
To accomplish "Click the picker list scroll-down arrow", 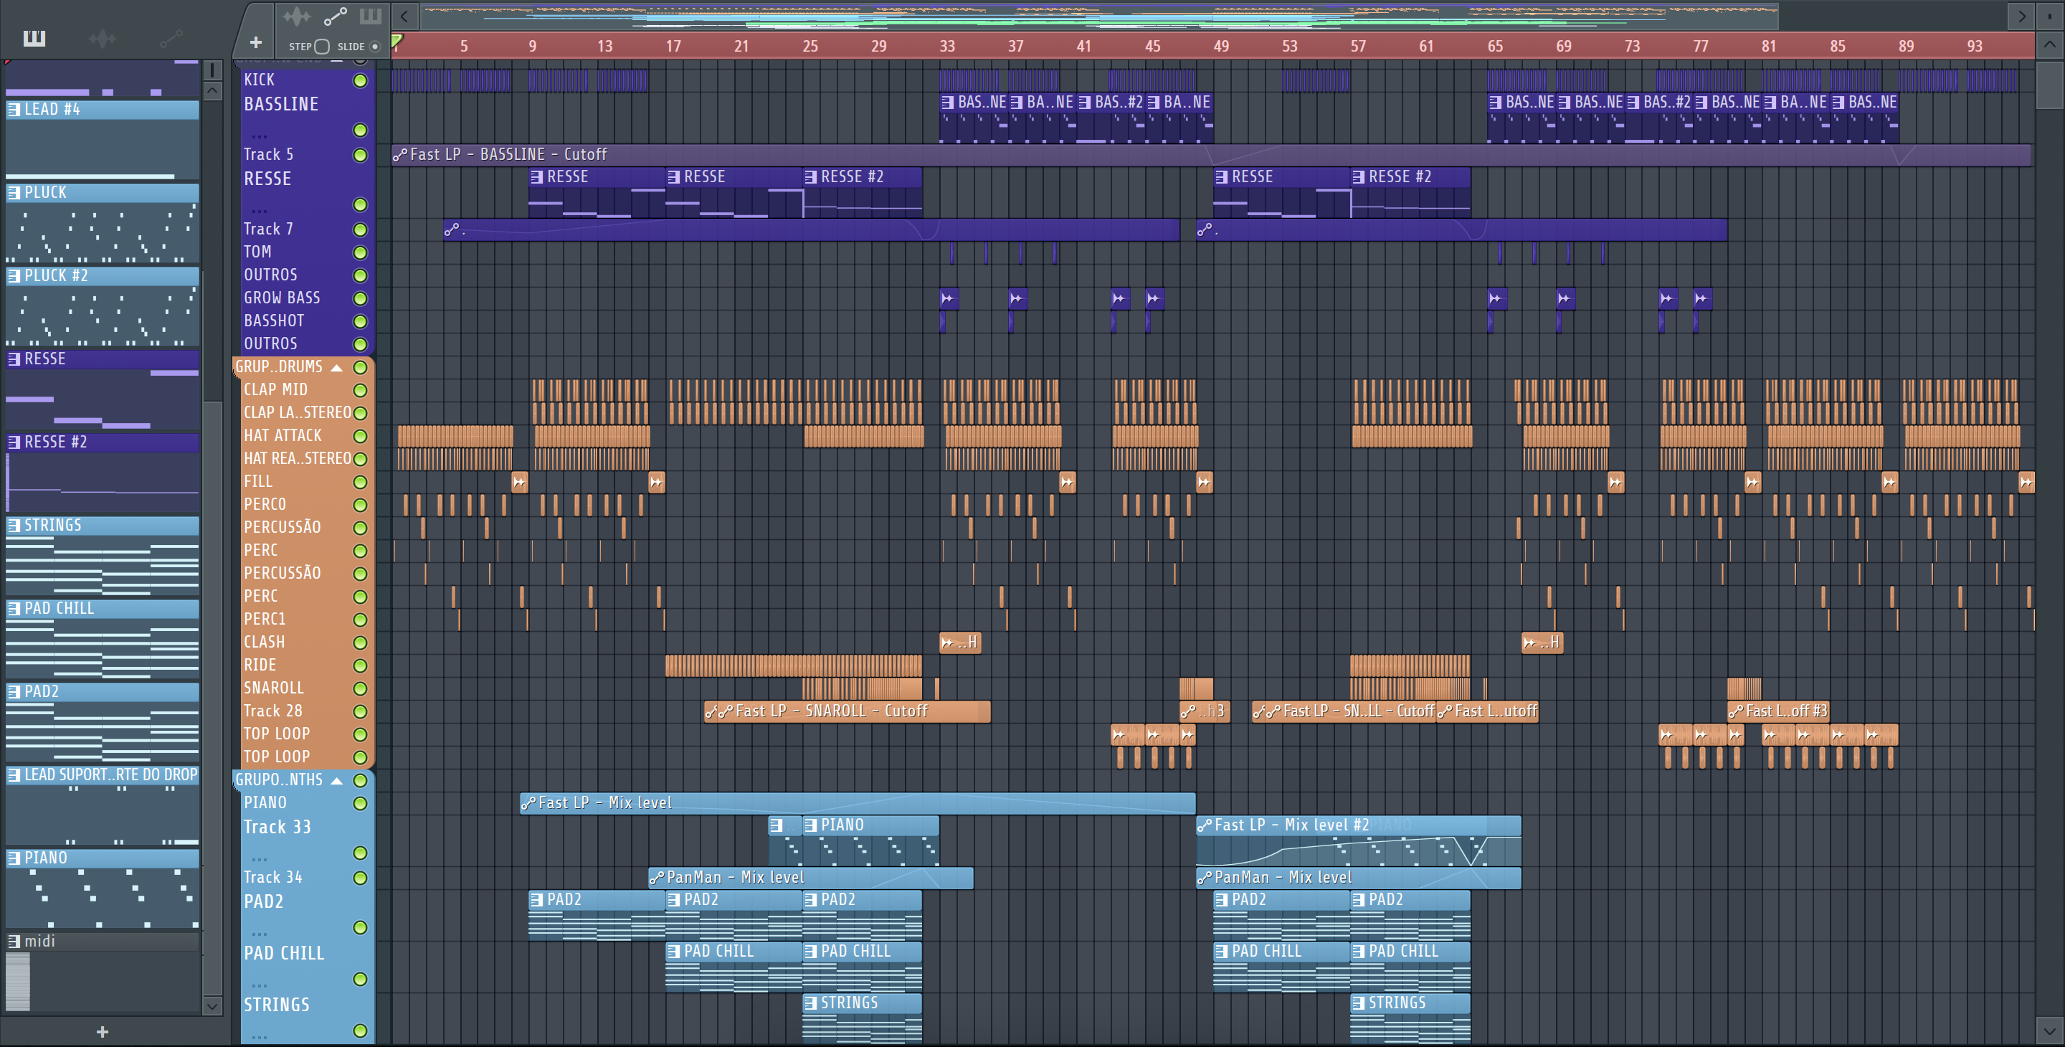I will [212, 1005].
